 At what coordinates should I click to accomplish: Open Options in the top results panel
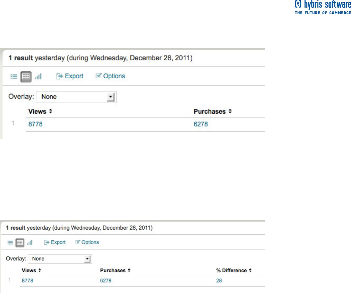pyautogui.click(x=110, y=76)
